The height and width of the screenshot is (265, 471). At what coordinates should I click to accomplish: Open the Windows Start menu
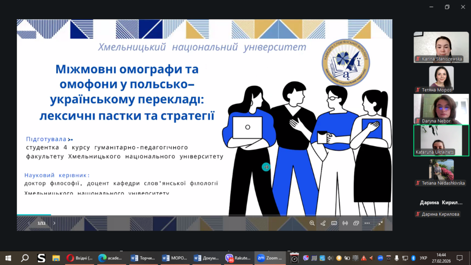click(8, 258)
